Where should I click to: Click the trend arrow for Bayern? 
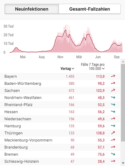(x=113, y=76)
